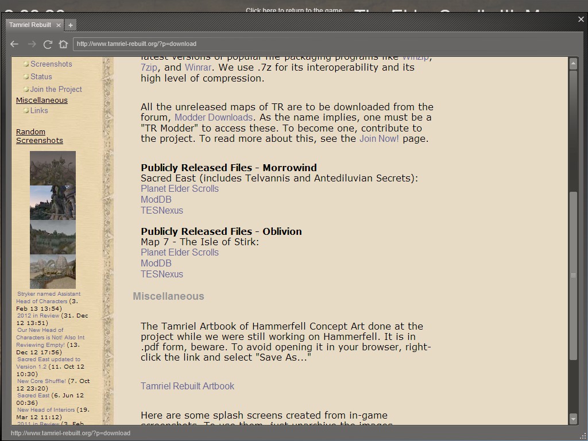Open New Core Shuffle! news item

click(41, 381)
